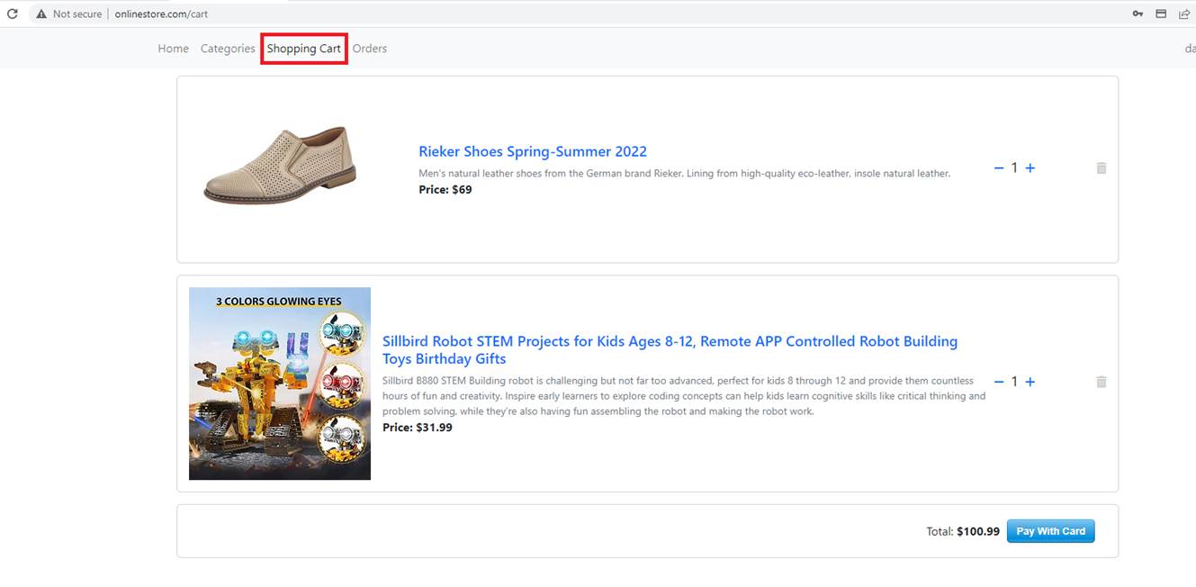Delete Rieker Shoes using the trash icon
The image size is (1196, 587).
click(1101, 168)
